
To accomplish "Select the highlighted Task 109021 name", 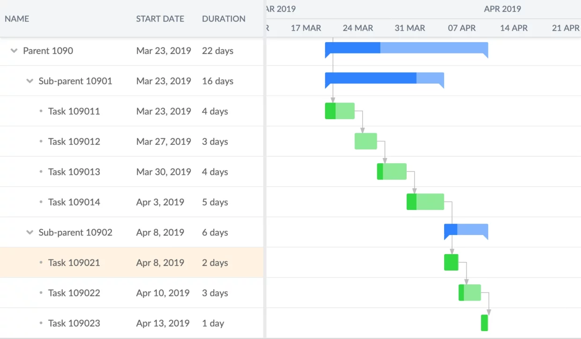I will 74,263.
